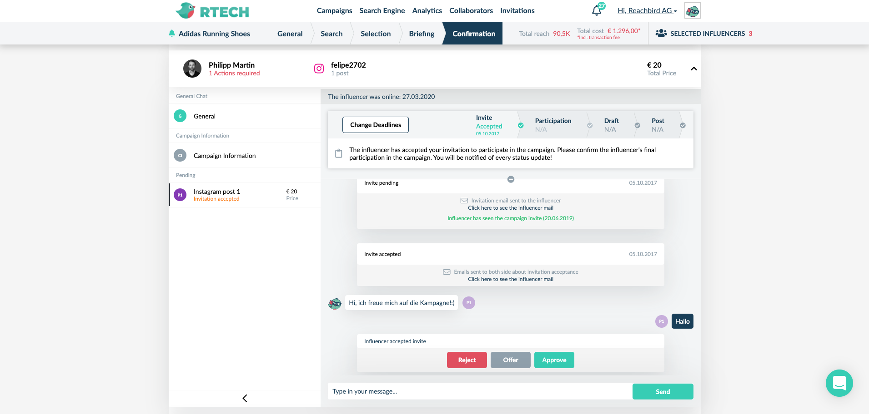Collapse the sidebar with the left chevron

point(245,398)
